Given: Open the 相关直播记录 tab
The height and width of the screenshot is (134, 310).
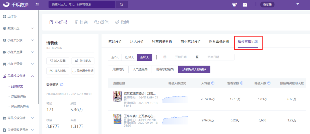Looking at the screenshot, I should [248, 42].
